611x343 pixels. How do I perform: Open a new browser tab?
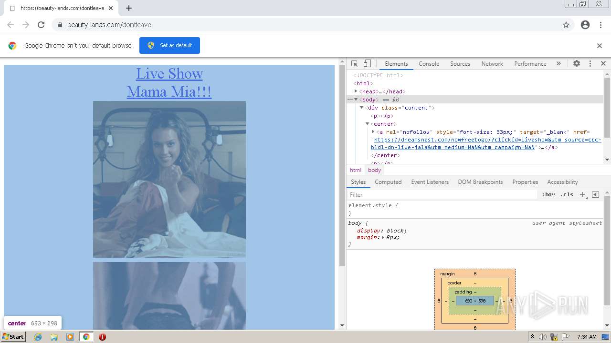click(x=129, y=8)
